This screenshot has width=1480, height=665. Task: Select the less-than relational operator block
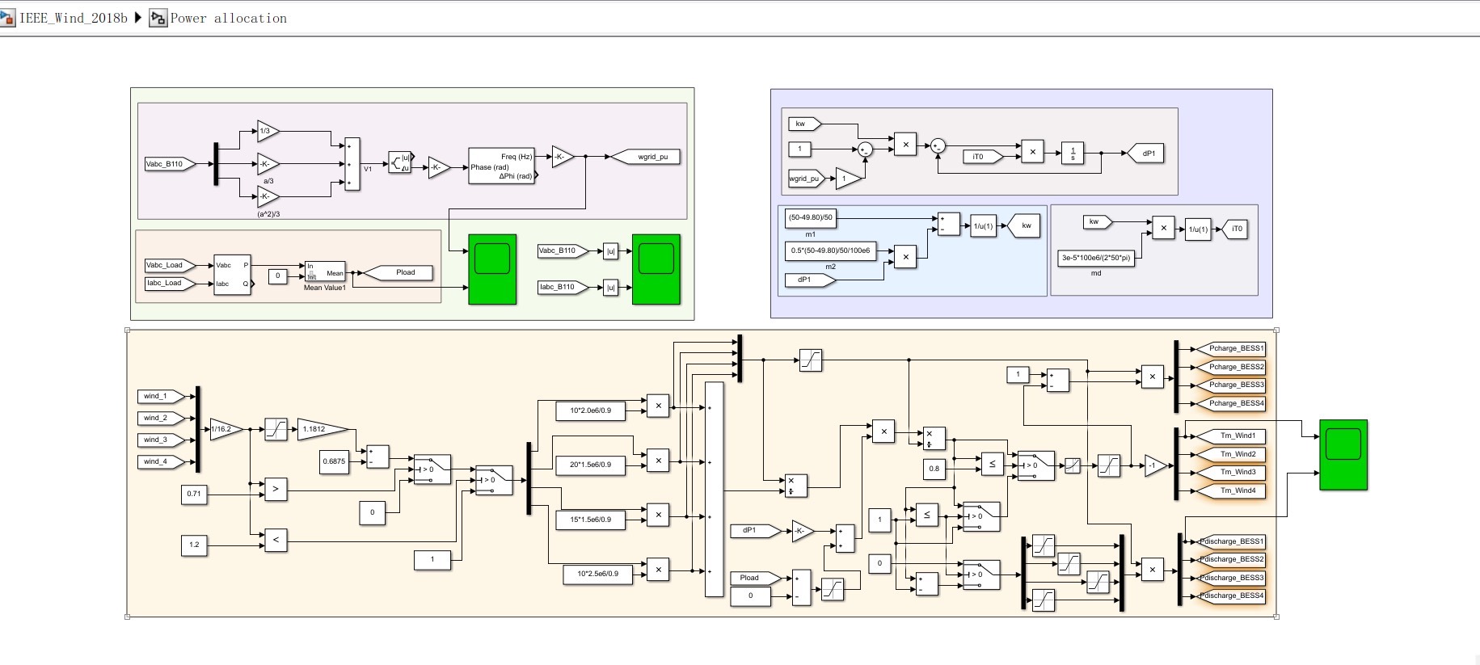tap(276, 539)
